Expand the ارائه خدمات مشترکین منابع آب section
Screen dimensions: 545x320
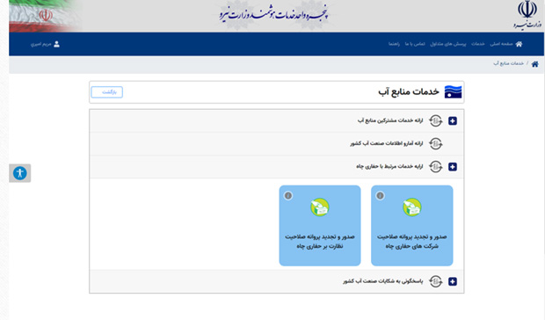453,121
